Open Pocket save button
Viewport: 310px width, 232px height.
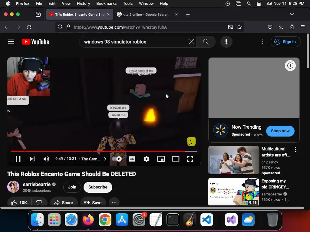270,27
